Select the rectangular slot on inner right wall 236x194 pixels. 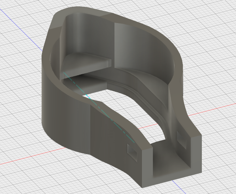coord(181,140)
